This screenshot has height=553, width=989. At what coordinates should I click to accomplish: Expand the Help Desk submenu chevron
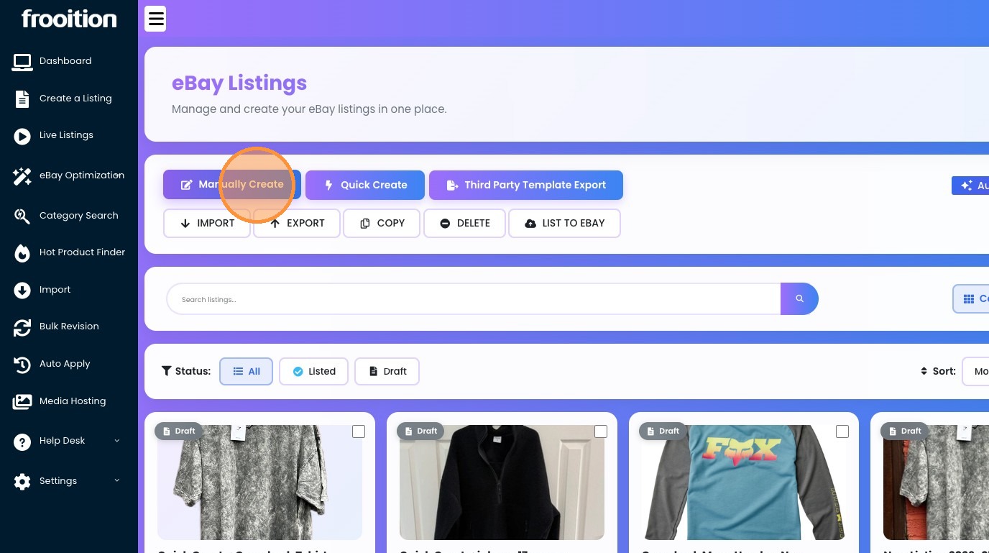pos(117,441)
